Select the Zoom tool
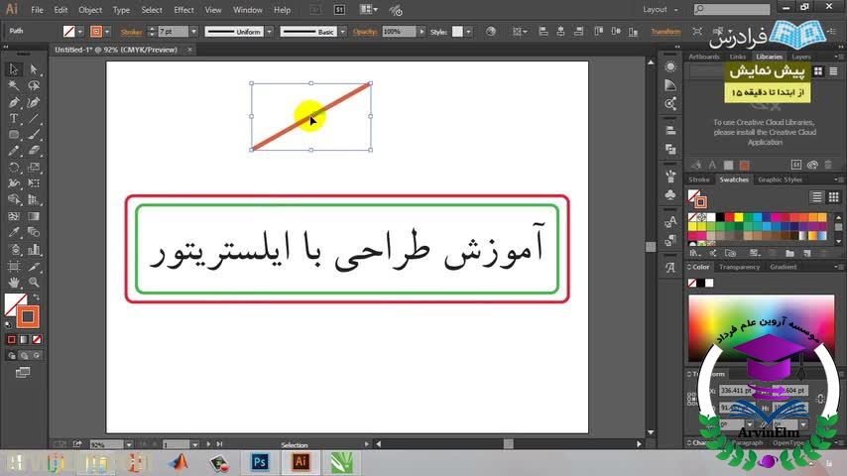Viewport: 847px width, 476px height. point(34,282)
